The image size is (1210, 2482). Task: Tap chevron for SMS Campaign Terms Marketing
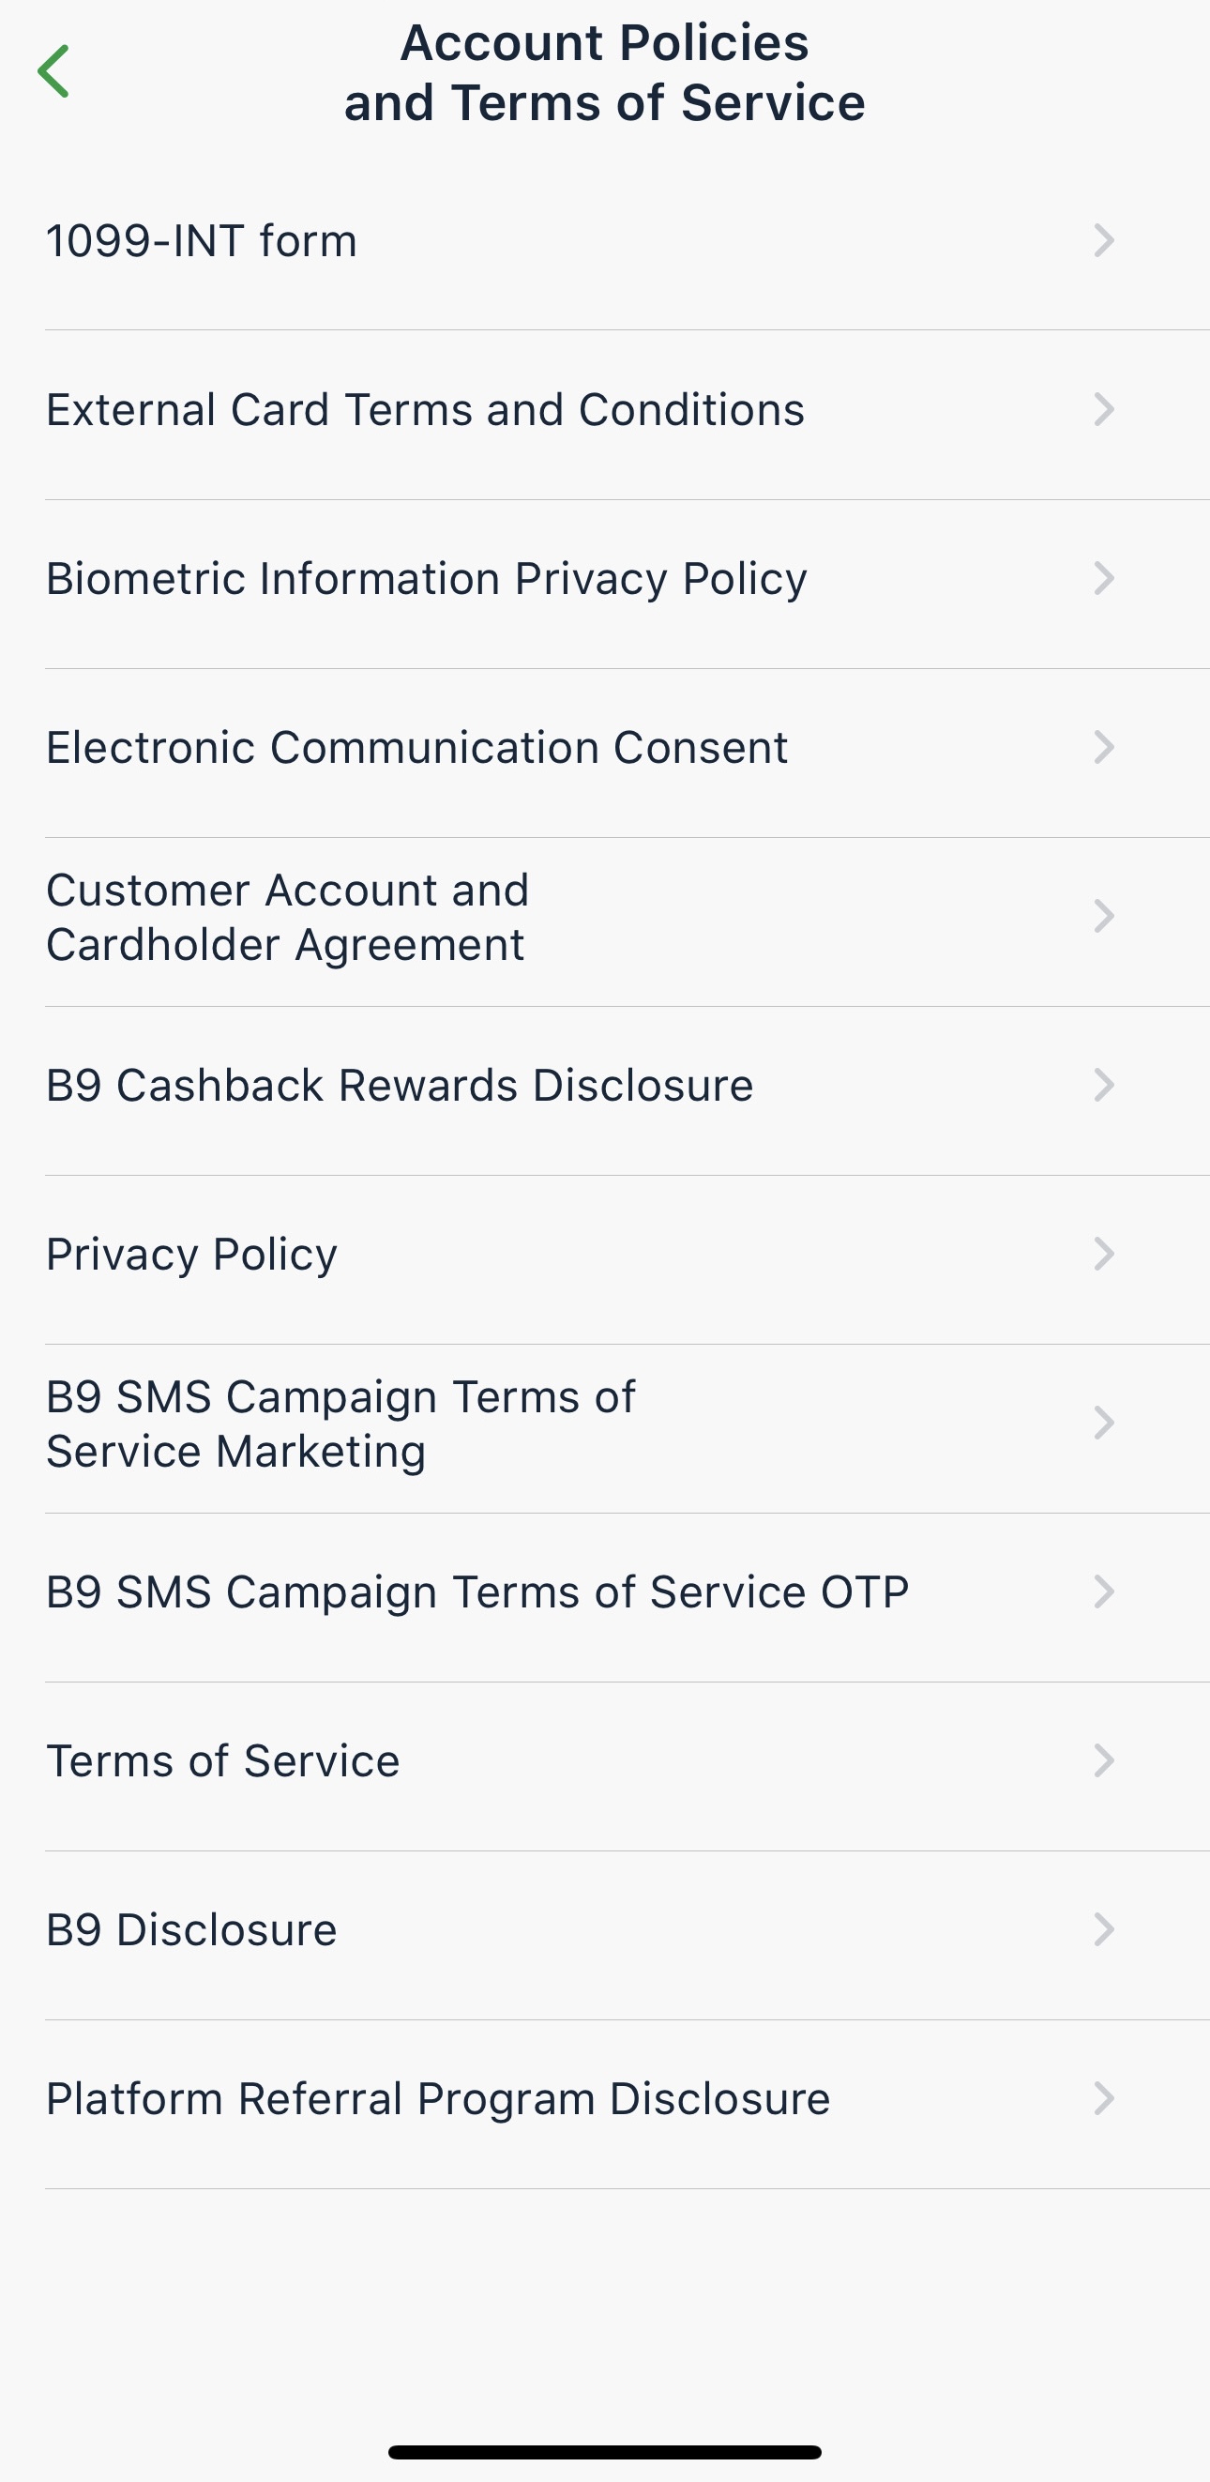1104,1424
